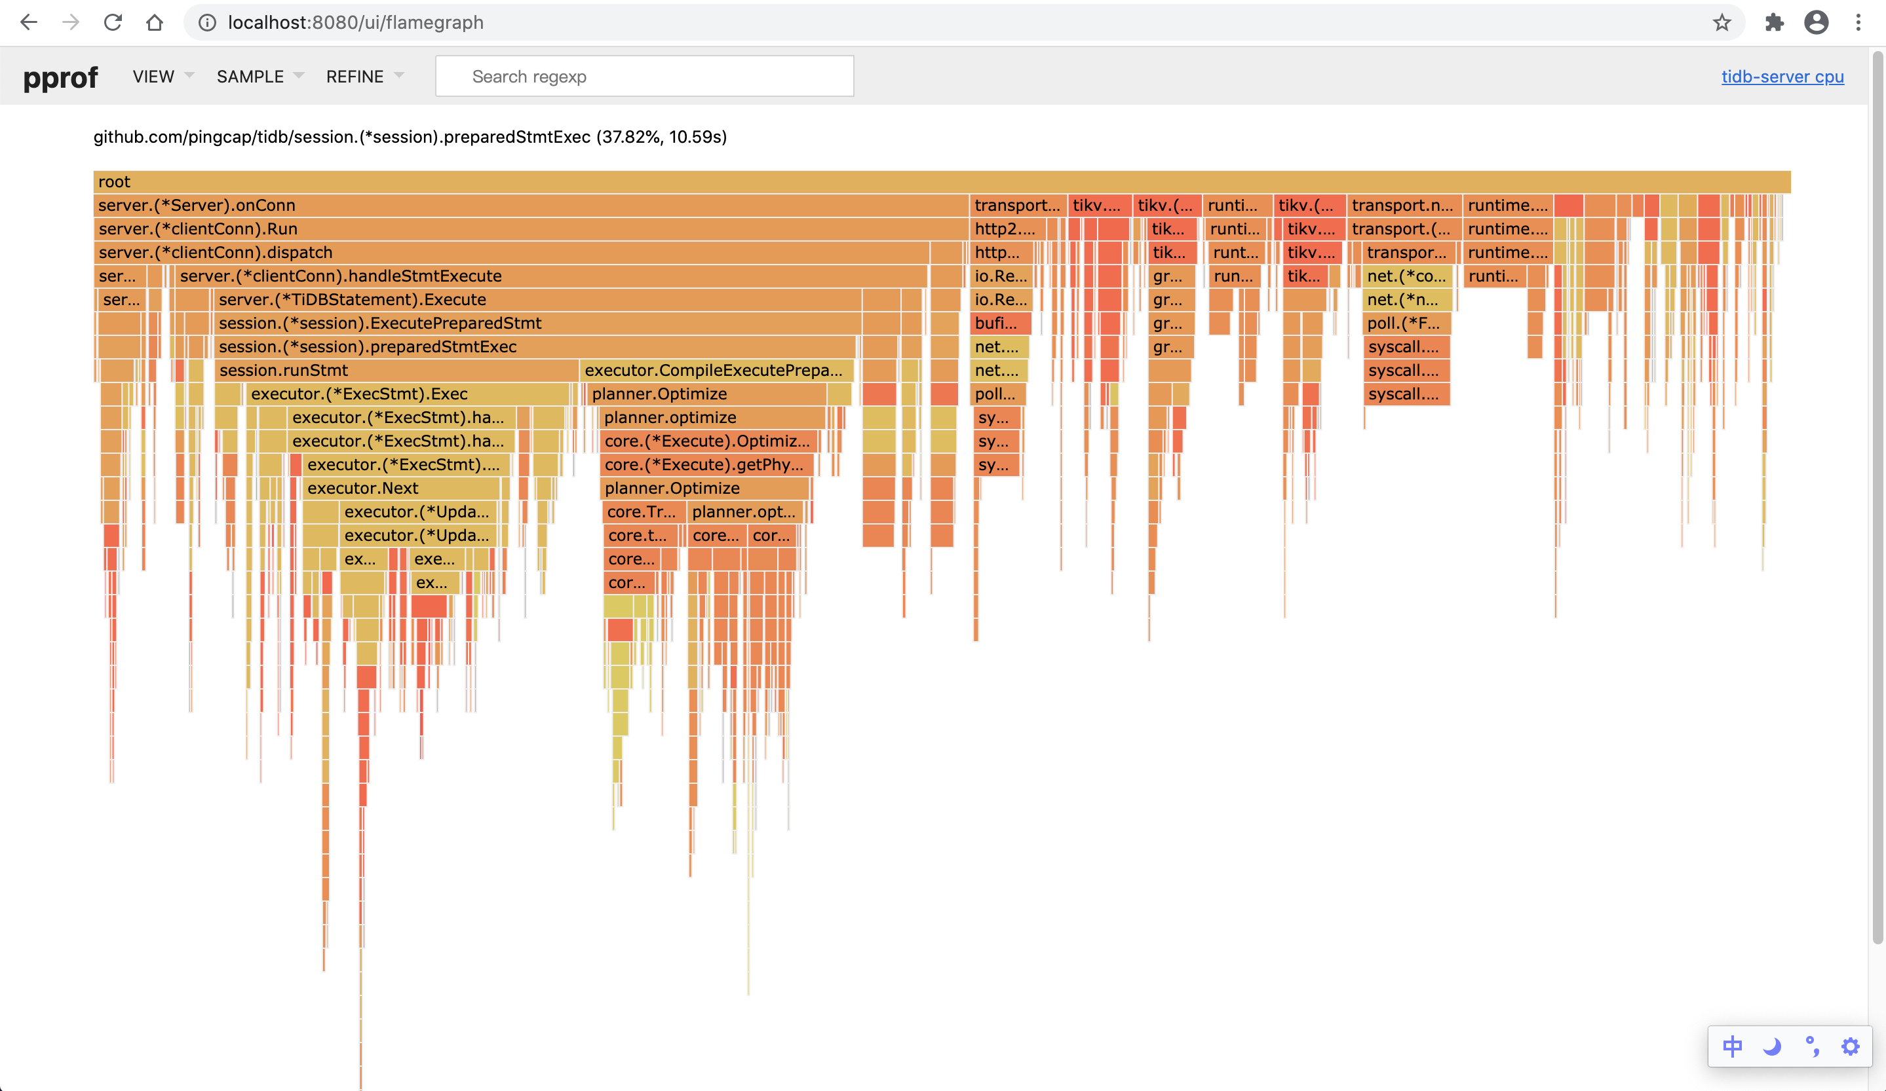Screen dimensions: 1886x1091
Task: Select the executor.CompileExecutePrepa... frame
Action: coord(716,370)
